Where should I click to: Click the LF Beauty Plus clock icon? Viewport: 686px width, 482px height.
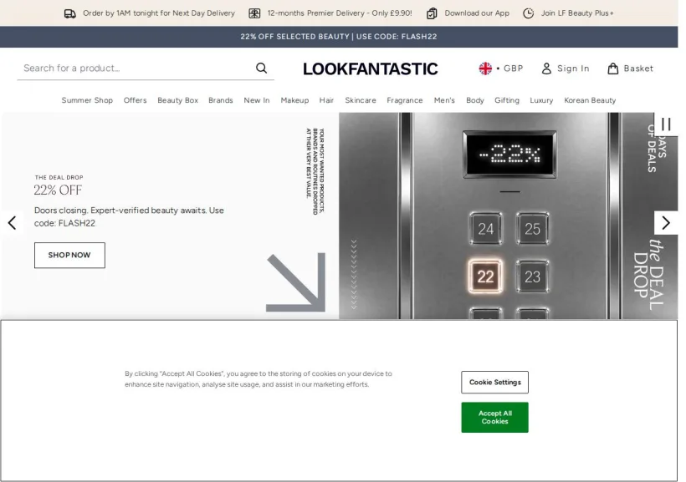tap(529, 13)
